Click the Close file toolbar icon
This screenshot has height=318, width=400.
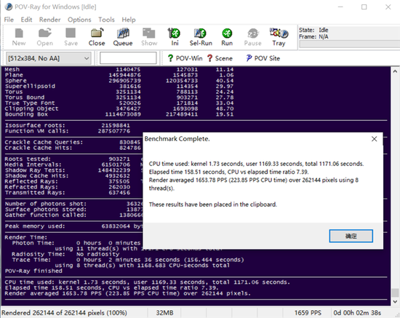coord(97,37)
